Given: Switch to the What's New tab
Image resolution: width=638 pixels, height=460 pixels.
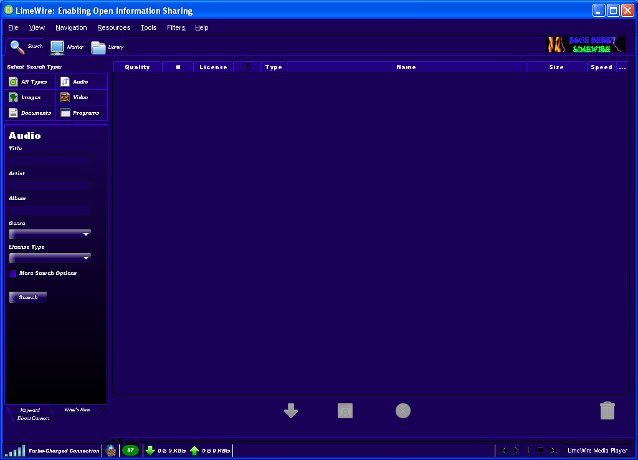Looking at the screenshot, I should point(77,410).
